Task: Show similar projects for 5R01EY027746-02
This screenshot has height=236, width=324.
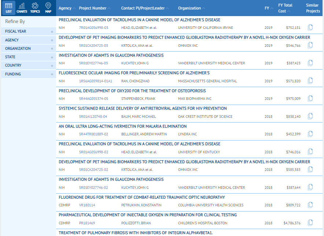Action: pyautogui.click(x=310, y=187)
